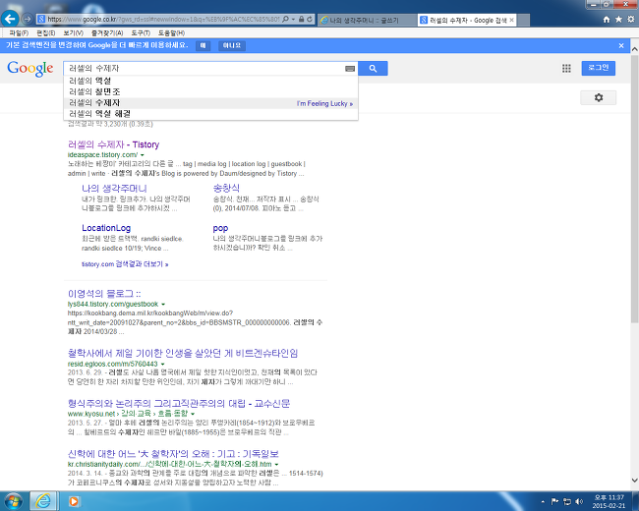Open result 러셀의 수제자 - Tistory
The height and width of the screenshot is (511, 639).
point(113,144)
